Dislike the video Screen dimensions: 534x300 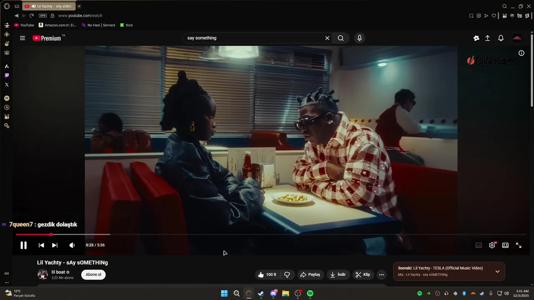pyautogui.click(x=287, y=275)
